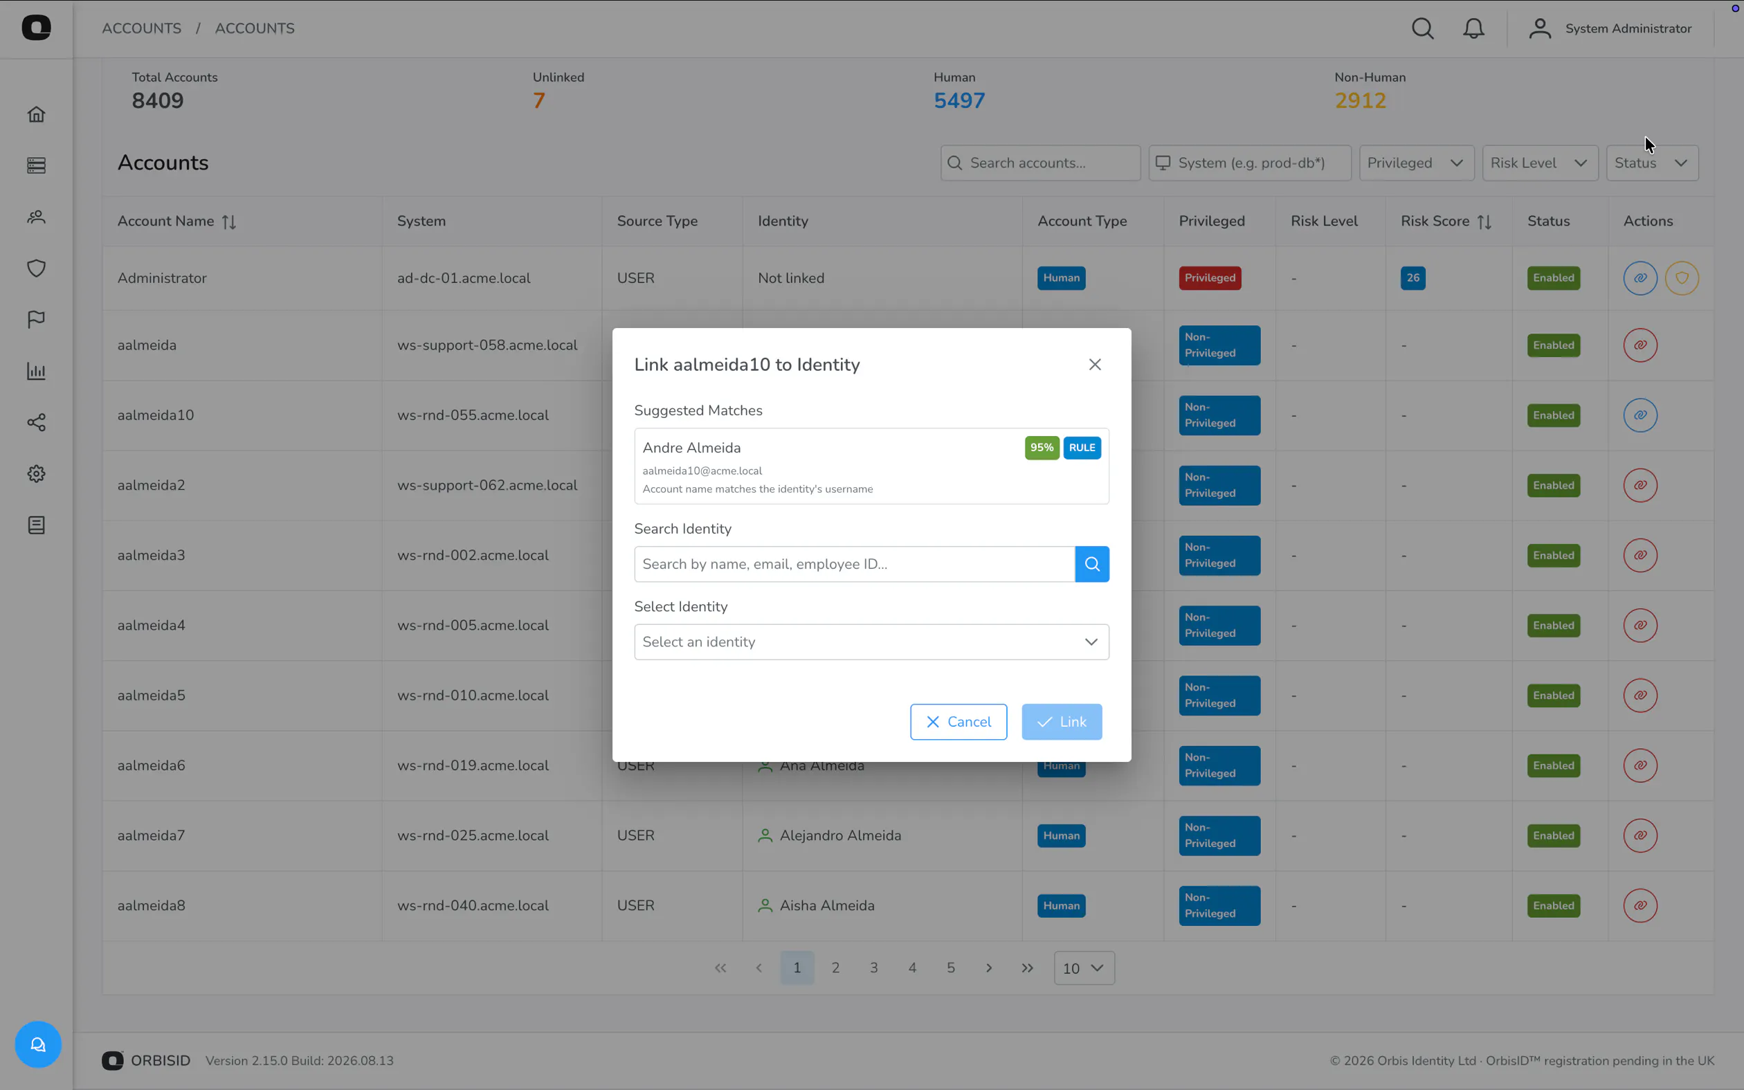The height and width of the screenshot is (1090, 1744).
Task: Open the flag sidebar icon
Action: (36, 319)
